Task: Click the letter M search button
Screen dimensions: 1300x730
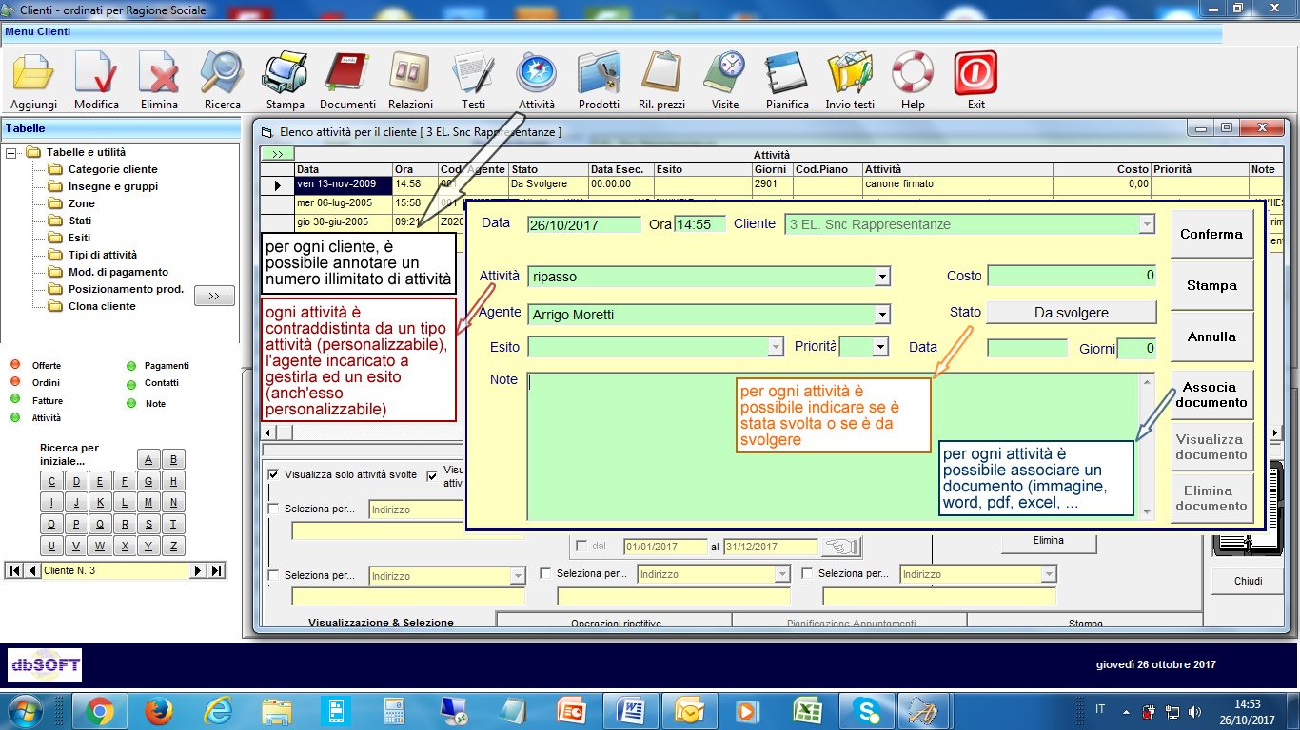Action: coord(149,502)
